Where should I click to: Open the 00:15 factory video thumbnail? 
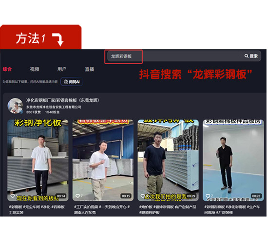[x=103, y=160]
